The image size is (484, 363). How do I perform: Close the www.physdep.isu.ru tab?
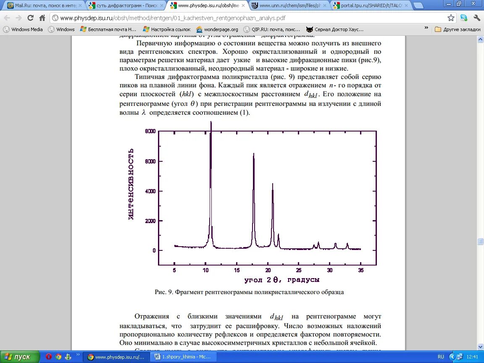(x=243, y=5)
